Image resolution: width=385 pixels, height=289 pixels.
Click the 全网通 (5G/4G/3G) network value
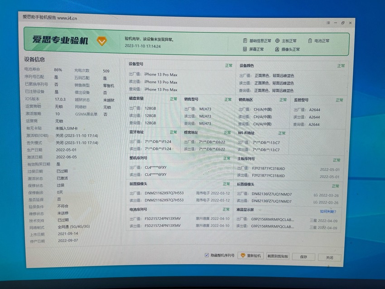[74, 226]
